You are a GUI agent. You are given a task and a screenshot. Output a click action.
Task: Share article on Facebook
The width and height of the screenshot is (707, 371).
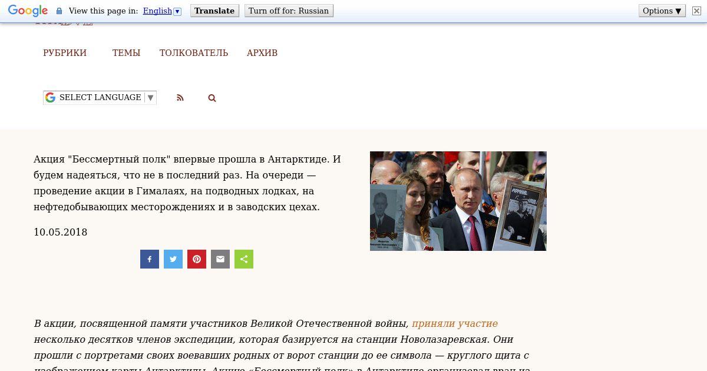[150, 259]
